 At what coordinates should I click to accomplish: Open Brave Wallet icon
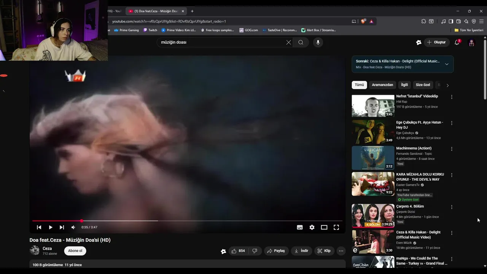pyautogui.click(x=458, y=21)
